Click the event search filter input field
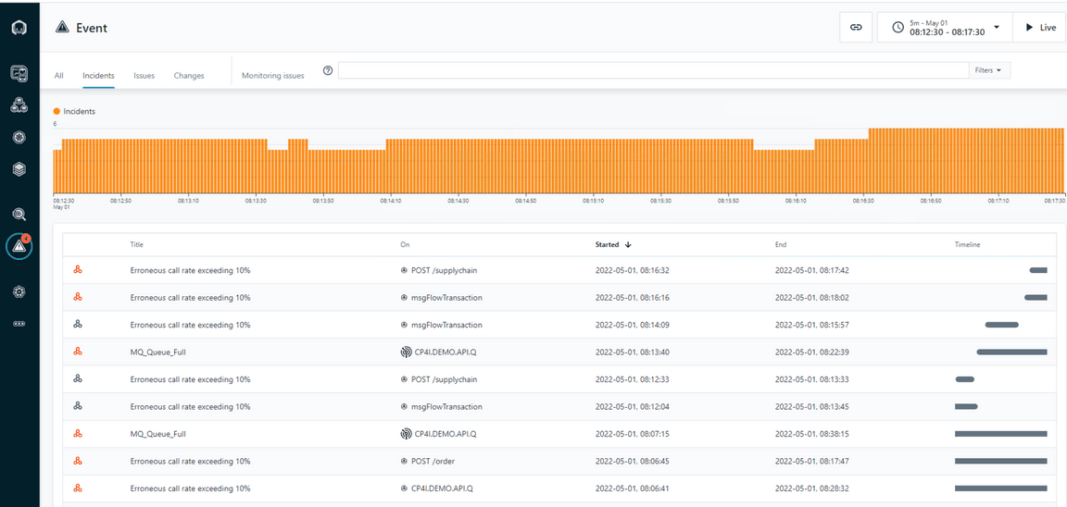The image size is (1067, 507). coord(653,70)
